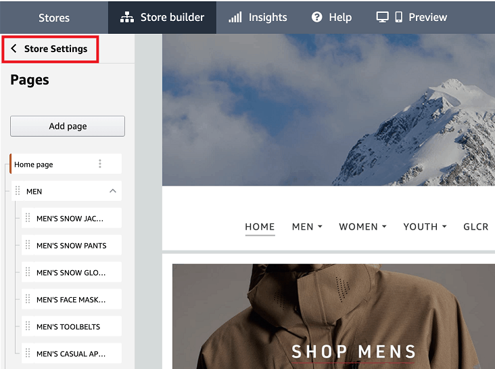Screen dimensions: 495x369
Task: Select the MEN page in the tree
Action: (x=66, y=191)
